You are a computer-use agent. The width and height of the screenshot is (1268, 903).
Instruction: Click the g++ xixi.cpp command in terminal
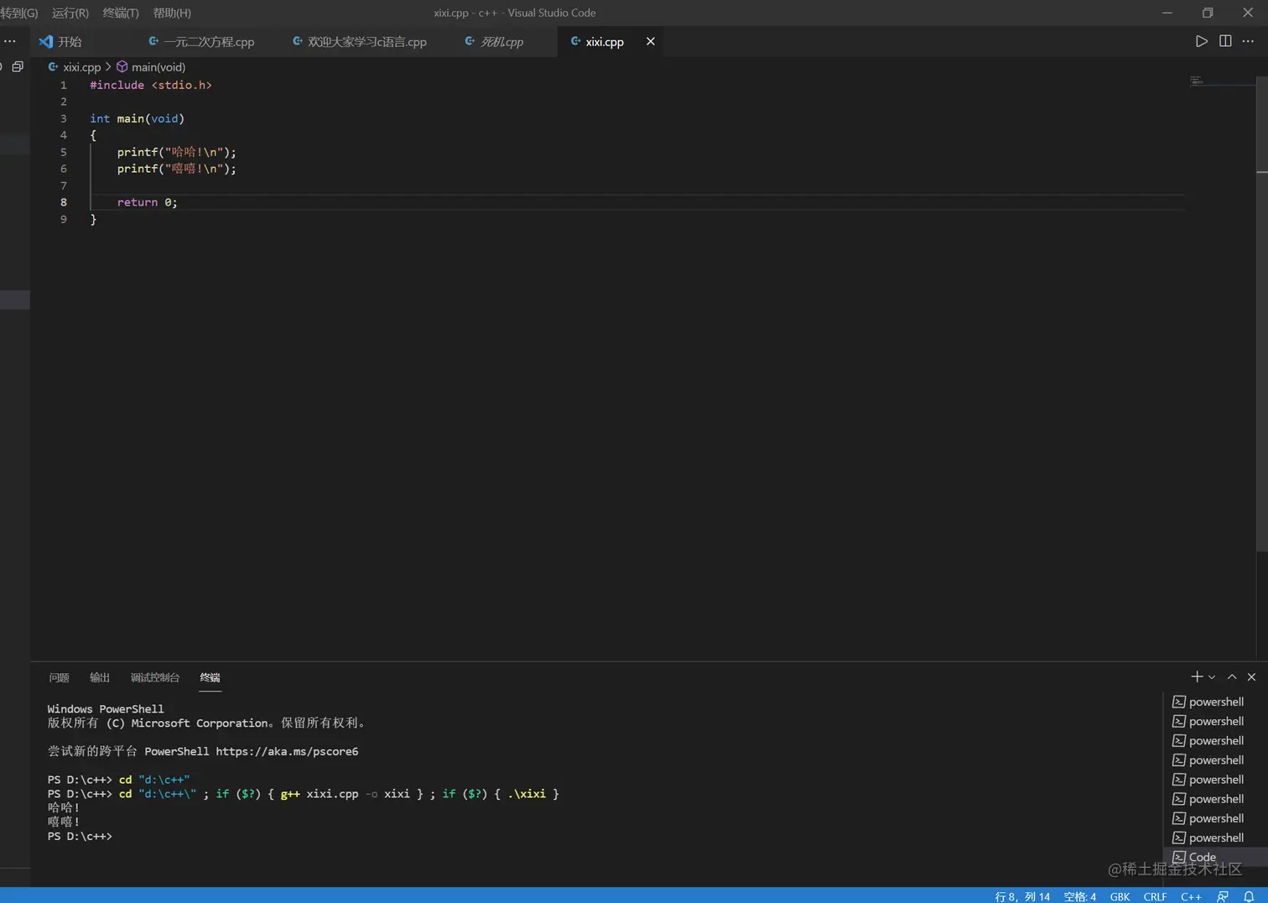point(320,794)
